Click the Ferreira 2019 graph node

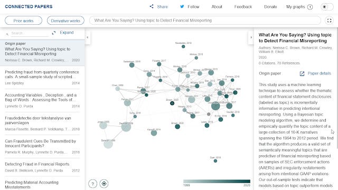click(x=232, y=80)
